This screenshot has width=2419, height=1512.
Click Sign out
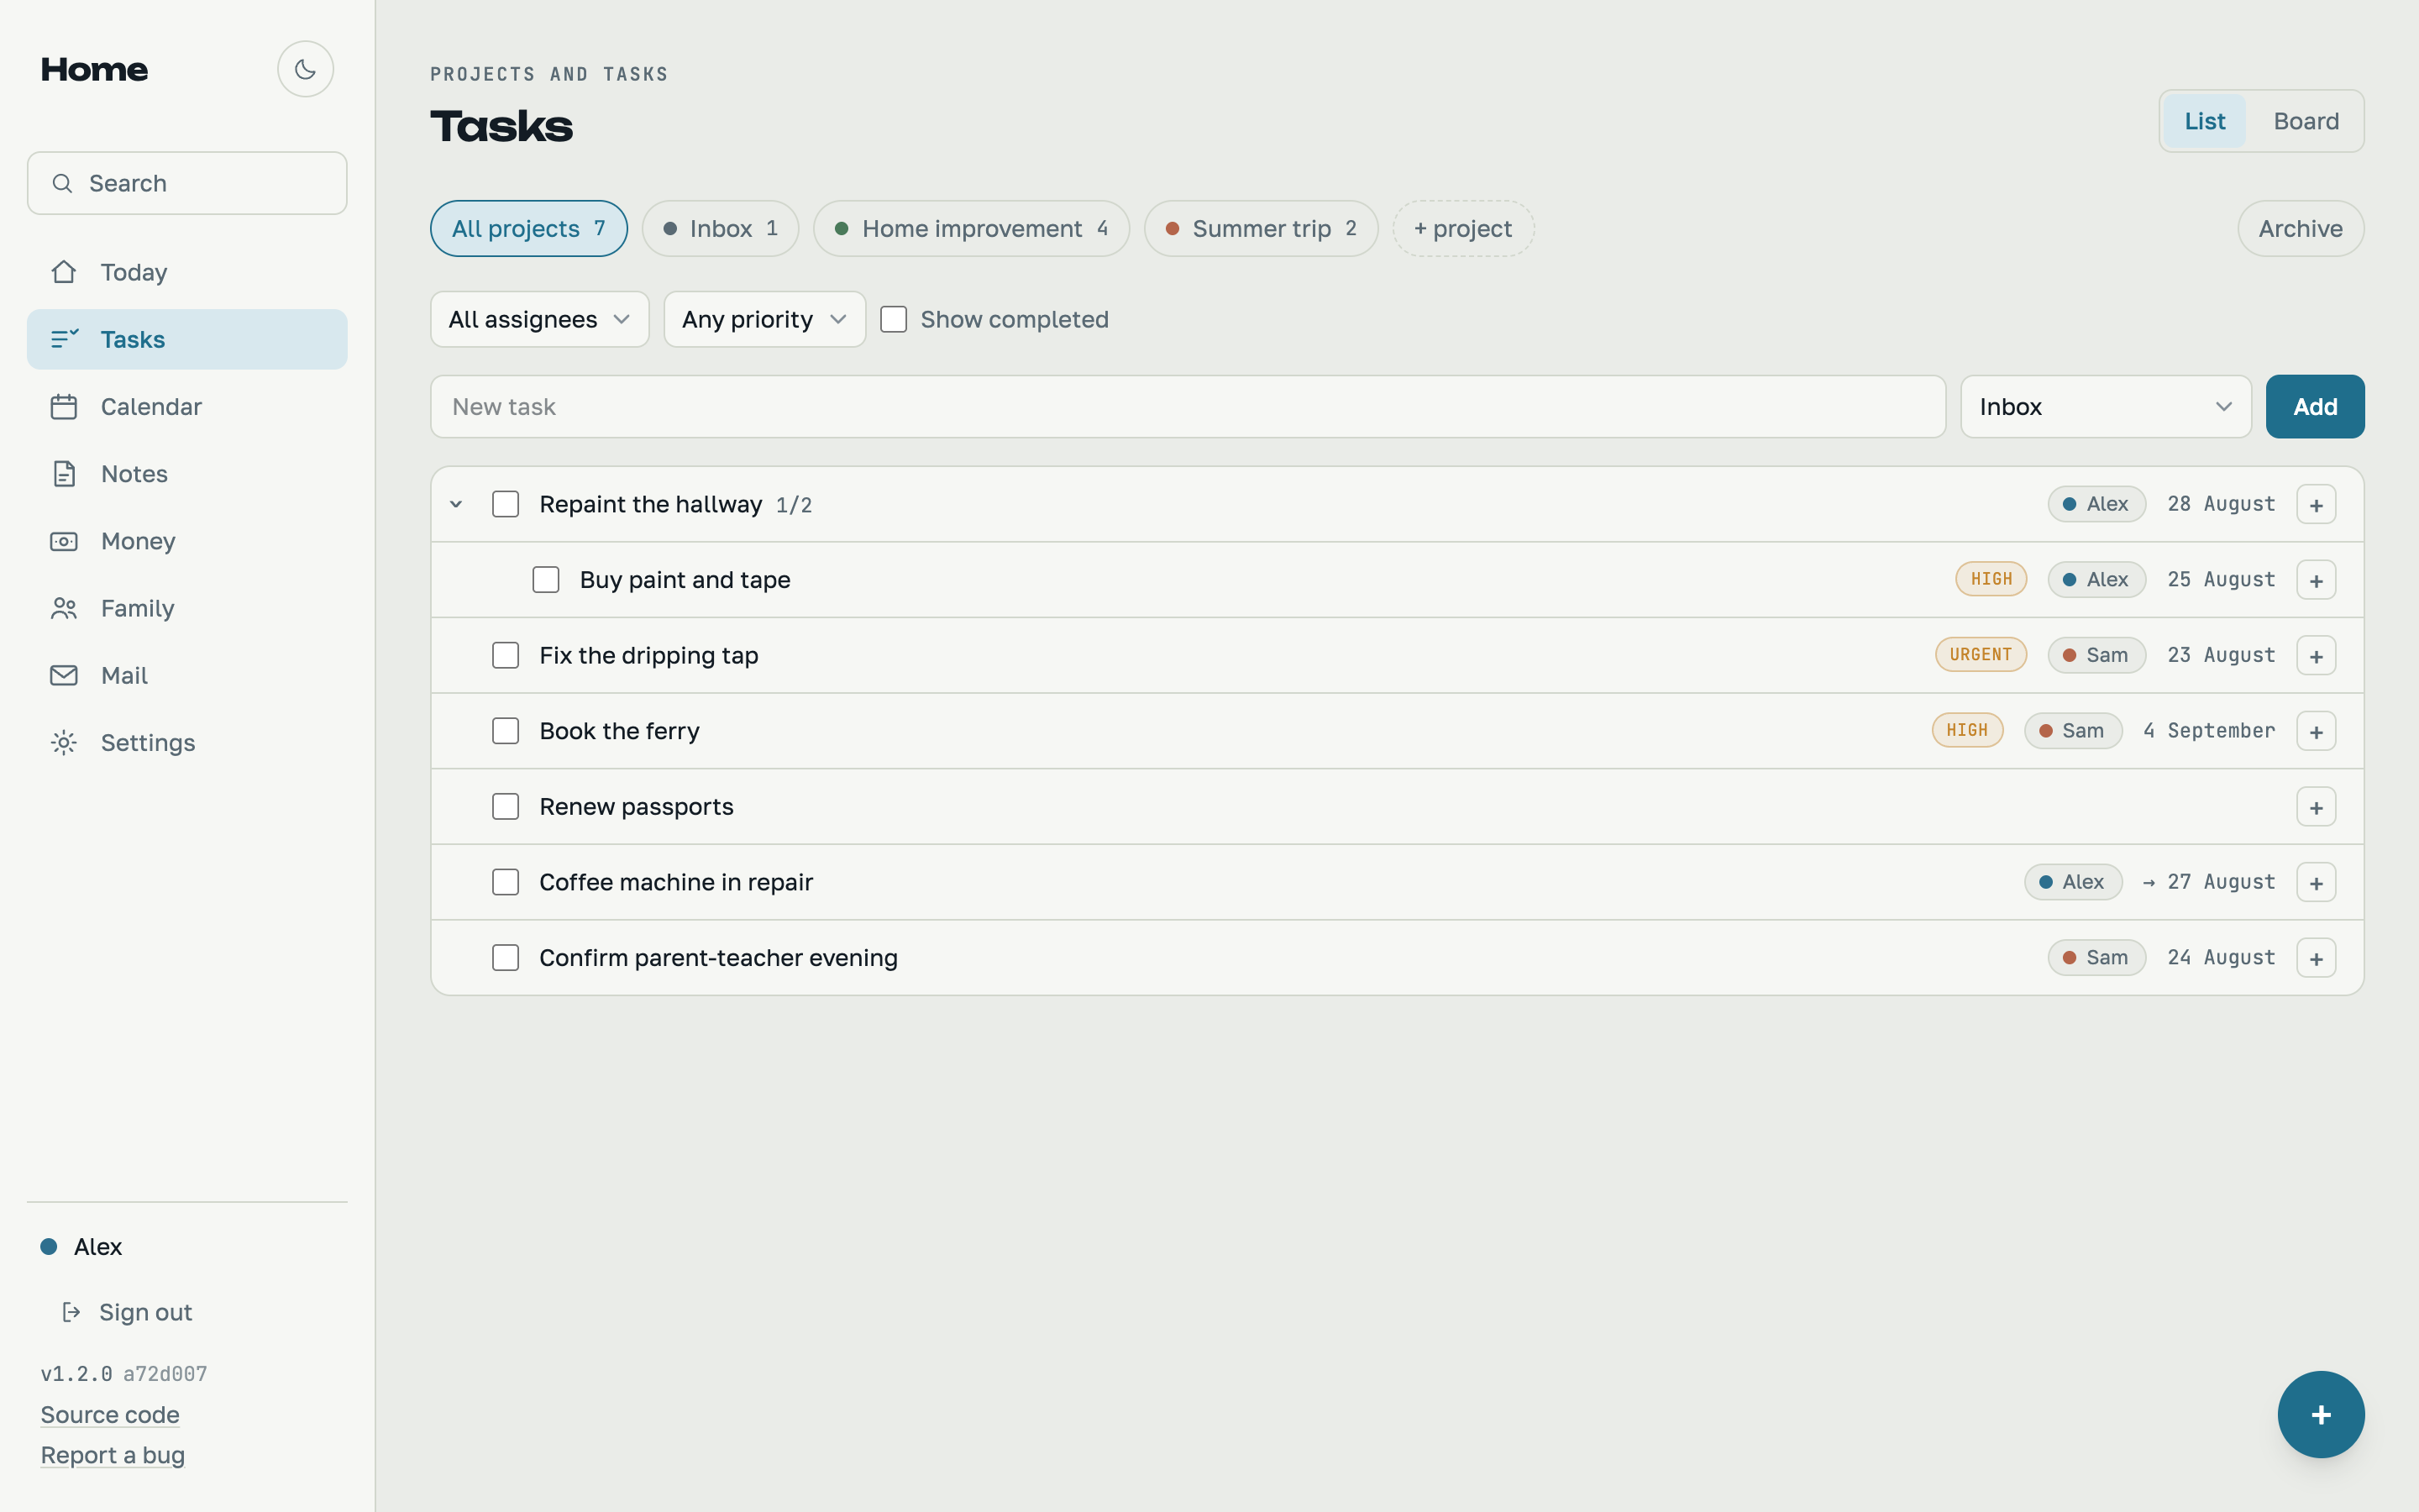[128, 1312]
